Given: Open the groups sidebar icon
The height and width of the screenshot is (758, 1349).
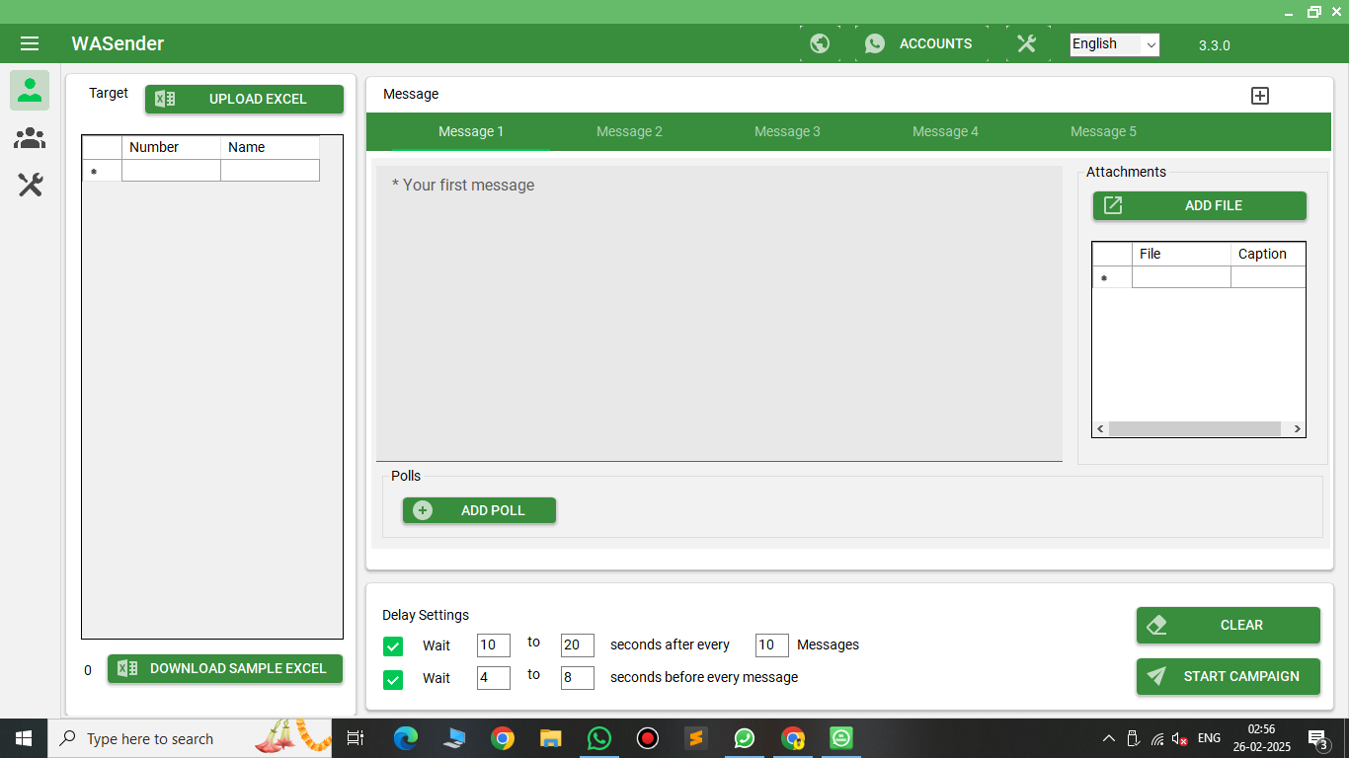Looking at the screenshot, I should click(30, 138).
